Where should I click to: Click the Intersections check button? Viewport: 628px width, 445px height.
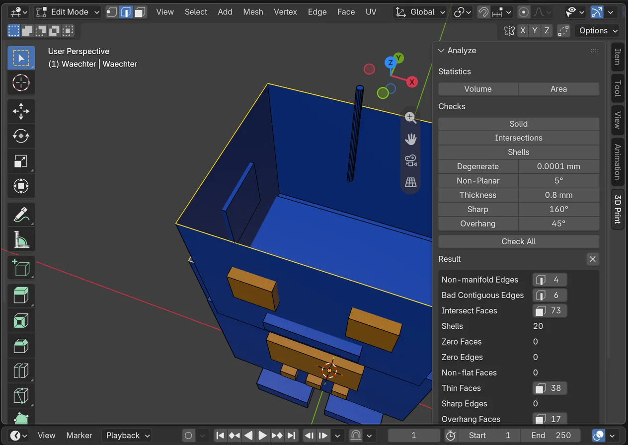pos(519,138)
